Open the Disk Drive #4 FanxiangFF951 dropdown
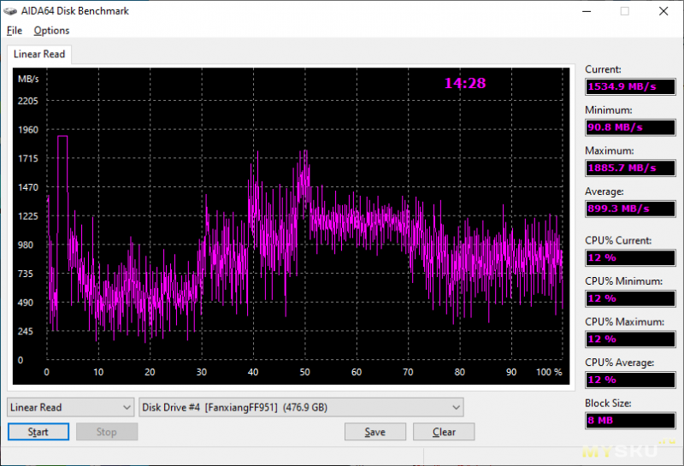This screenshot has height=466, width=684. pyautogui.click(x=301, y=408)
